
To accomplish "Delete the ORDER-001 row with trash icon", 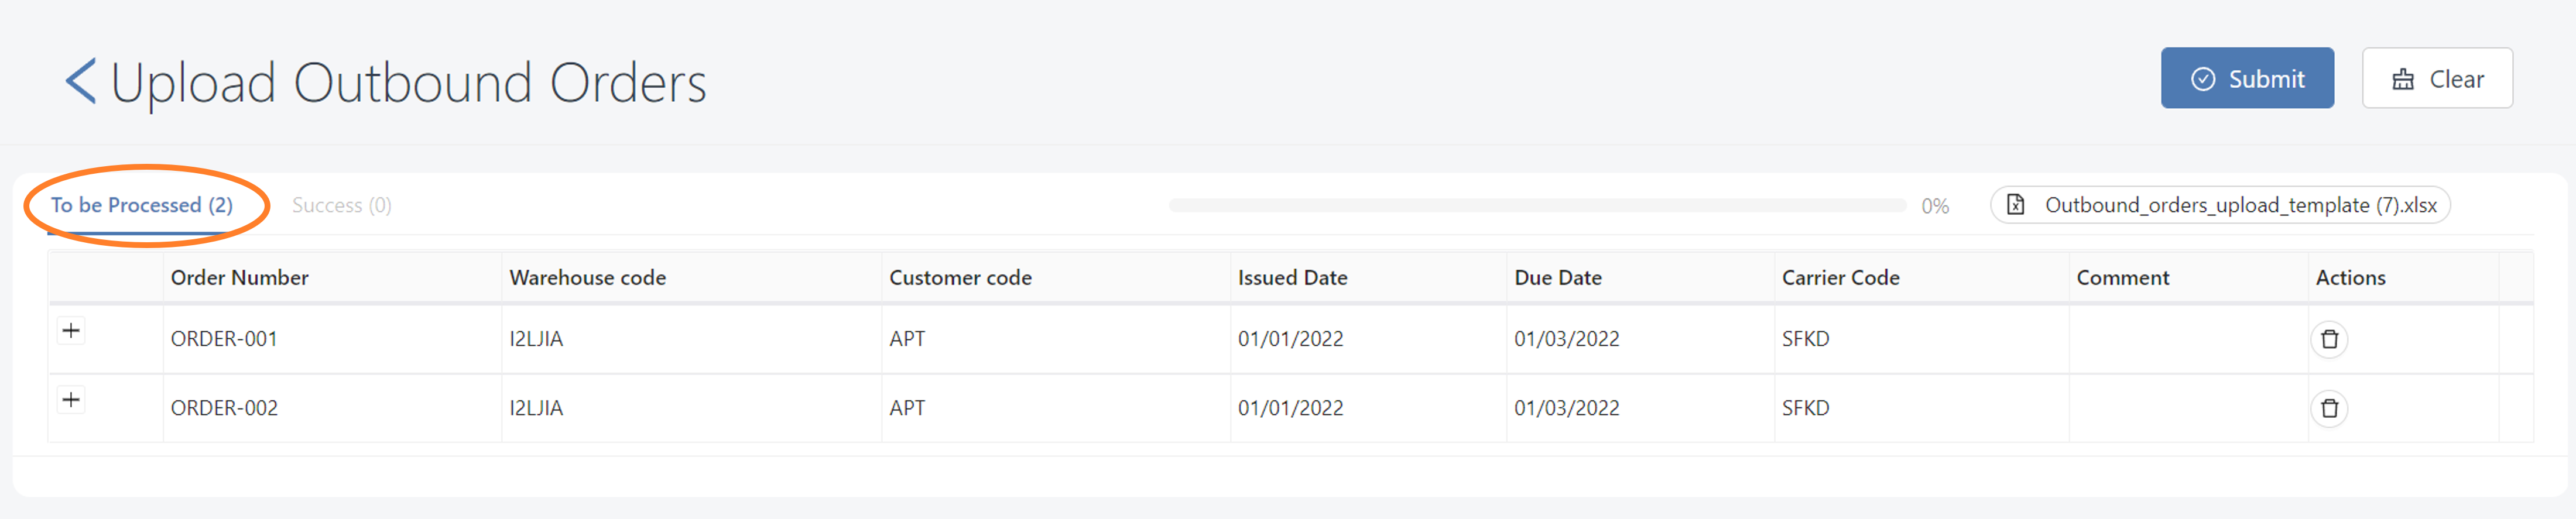I will [2329, 339].
